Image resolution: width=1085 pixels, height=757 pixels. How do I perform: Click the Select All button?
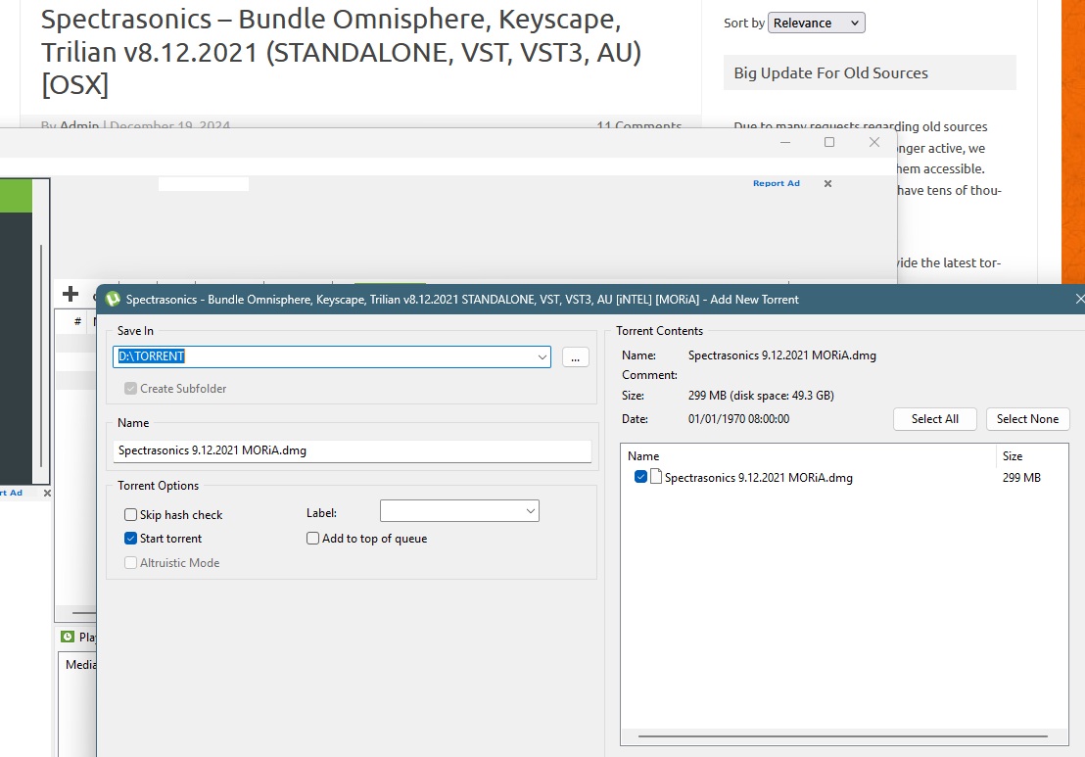935,419
